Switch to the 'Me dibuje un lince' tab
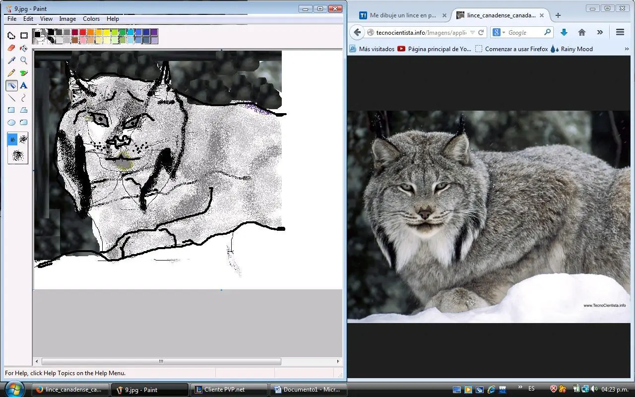Image resolution: width=635 pixels, height=397 pixels. click(x=402, y=15)
